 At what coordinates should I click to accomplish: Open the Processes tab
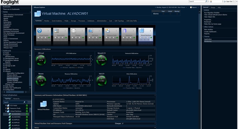click(82, 21)
